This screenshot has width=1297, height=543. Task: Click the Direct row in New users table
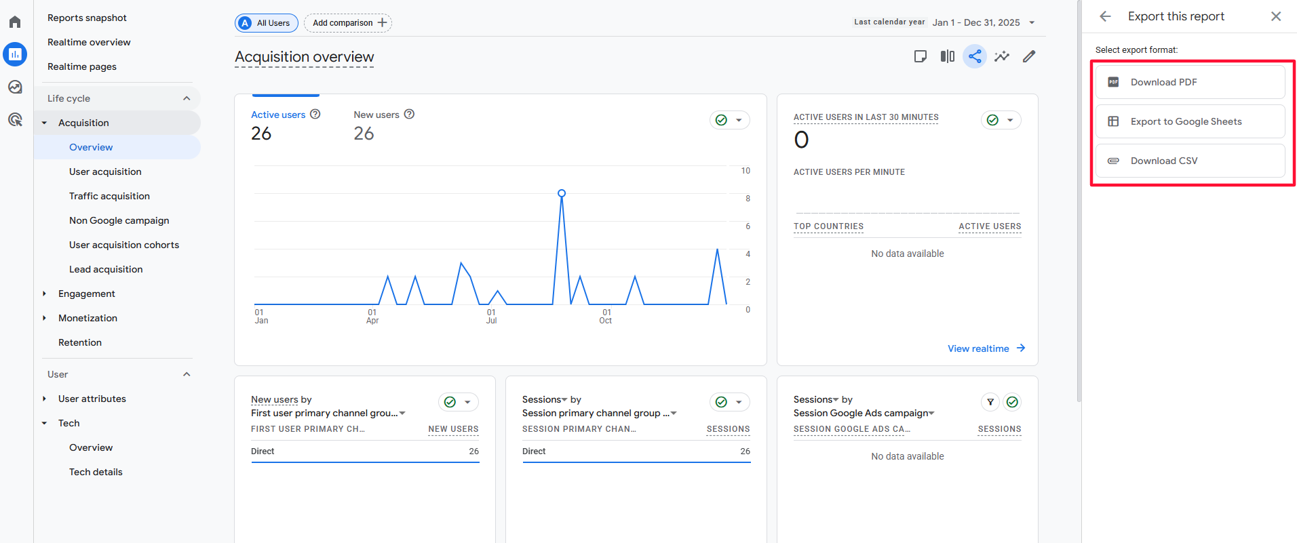pyautogui.click(x=365, y=451)
